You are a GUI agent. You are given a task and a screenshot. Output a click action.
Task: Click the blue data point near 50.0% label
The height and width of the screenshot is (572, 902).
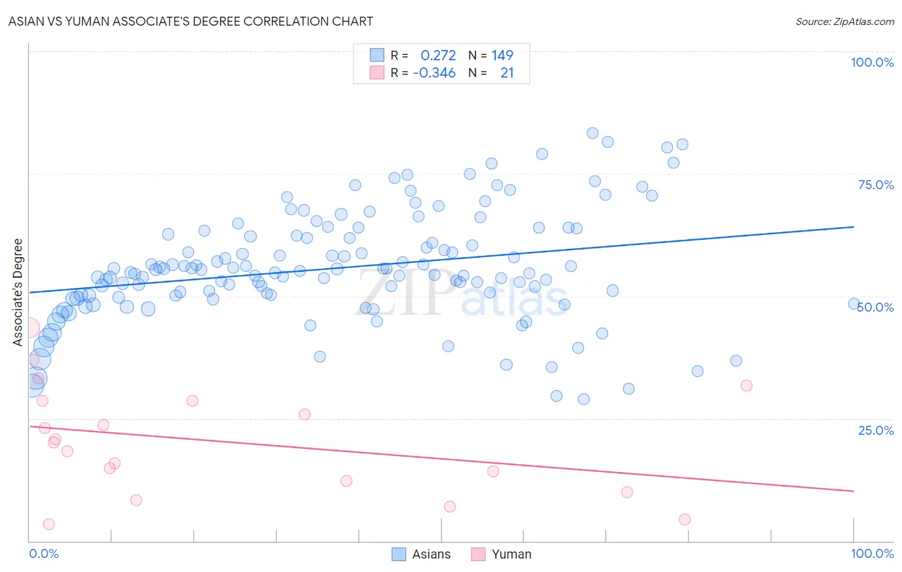coord(854,304)
